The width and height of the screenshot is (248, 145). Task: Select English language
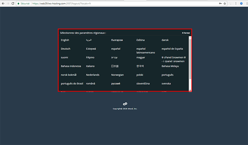coord(65,40)
